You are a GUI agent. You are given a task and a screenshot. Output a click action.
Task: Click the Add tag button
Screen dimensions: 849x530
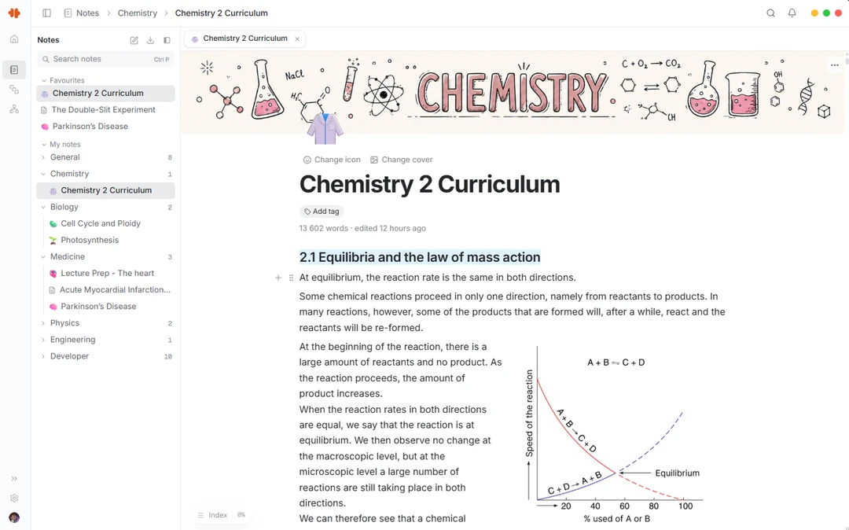pos(322,212)
